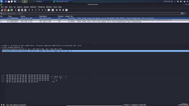189x106 pixels.
Task: Select packet 2 with SYN, ACK flags
Action: tap(94, 20)
